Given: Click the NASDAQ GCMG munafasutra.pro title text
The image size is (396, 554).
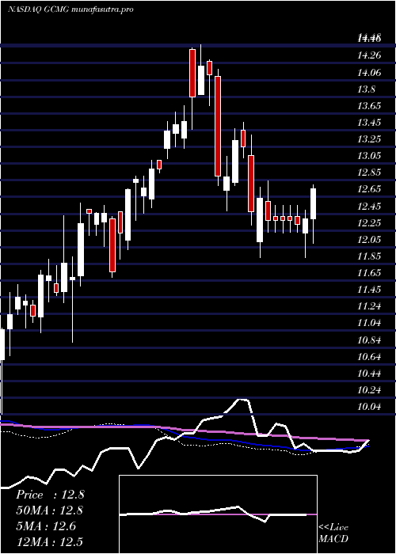Looking at the screenshot, I should 70,9.
